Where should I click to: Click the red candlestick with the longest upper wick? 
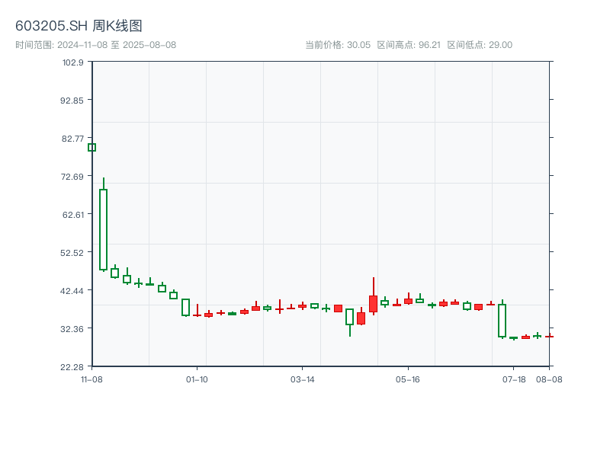(x=373, y=303)
